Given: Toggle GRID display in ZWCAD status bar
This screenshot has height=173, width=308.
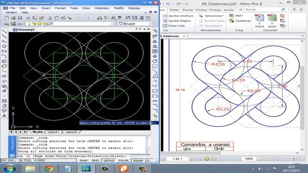Looking at the screenshot, I should click(95, 161).
